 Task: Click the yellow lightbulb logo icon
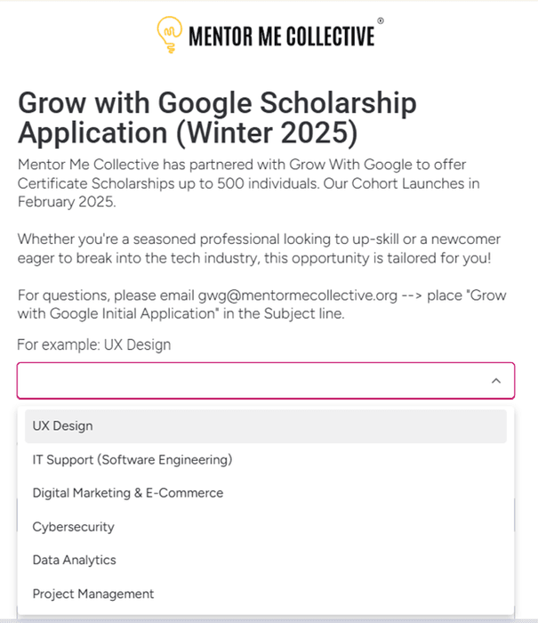pyautogui.click(x=170, y=35)
